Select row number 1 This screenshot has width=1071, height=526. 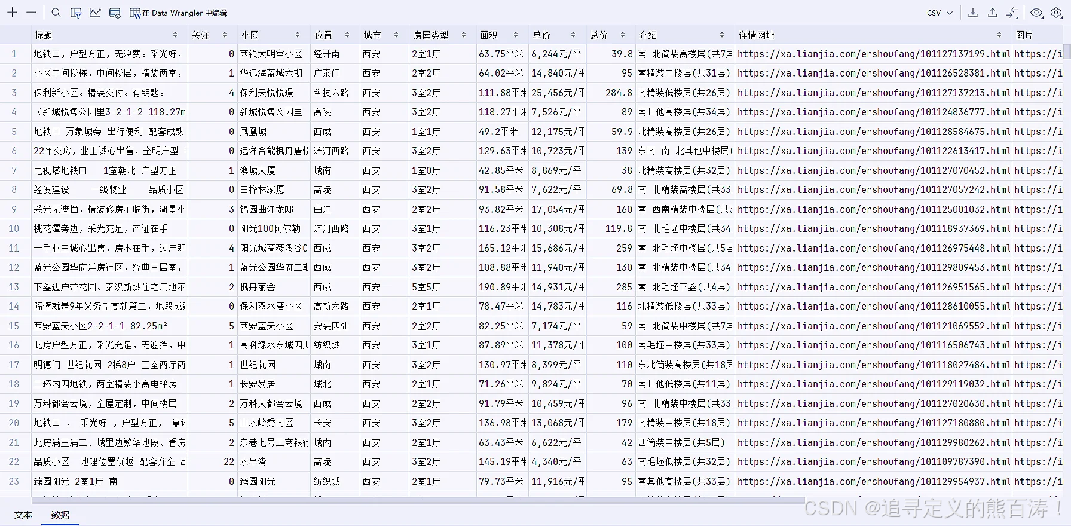14,54
